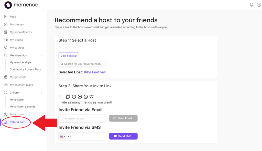Open My gift cards page
This screenshot has height=151, width=262.
click(18, 77)
